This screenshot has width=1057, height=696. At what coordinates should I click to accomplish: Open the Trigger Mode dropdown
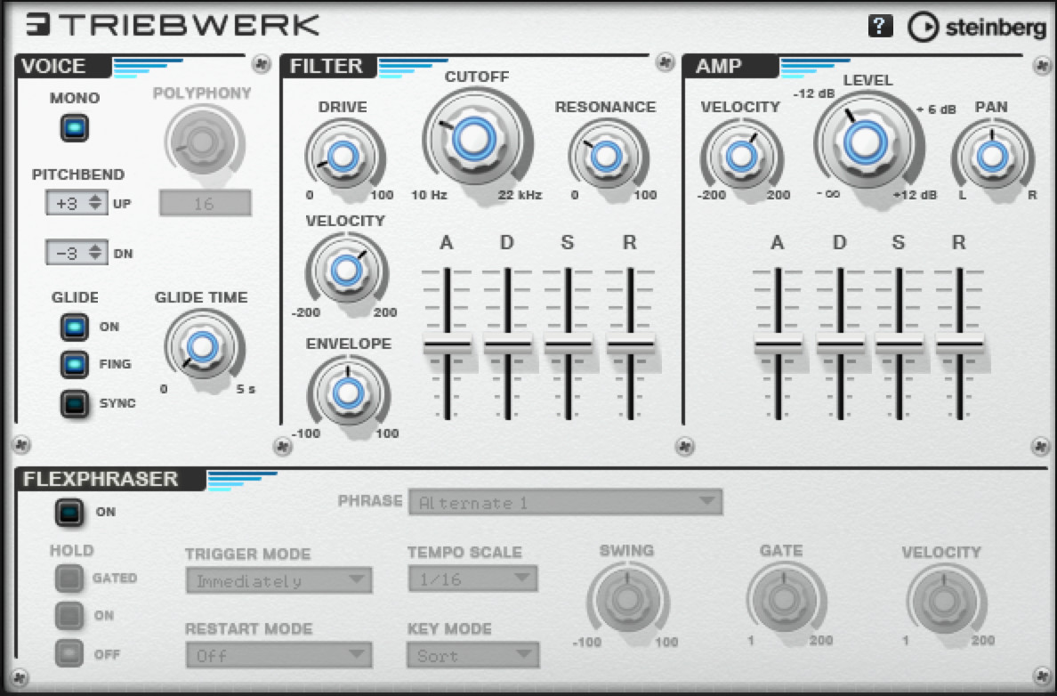point(279,580)
